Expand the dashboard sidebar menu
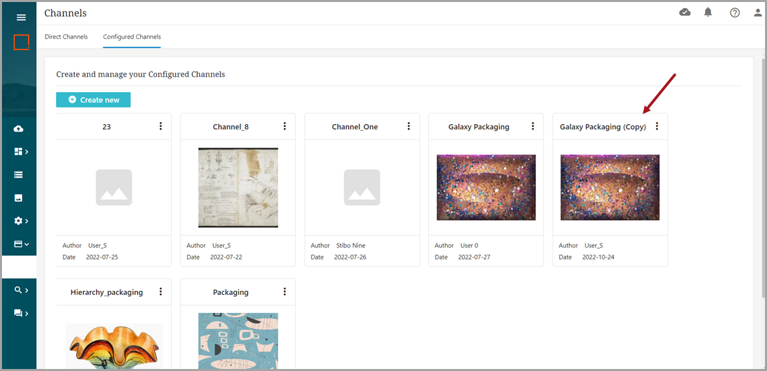Screen dimensions: 767x371 click(21, 151)
